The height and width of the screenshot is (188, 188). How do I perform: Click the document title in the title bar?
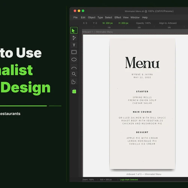pyautogui.click(x=149, y=11)
